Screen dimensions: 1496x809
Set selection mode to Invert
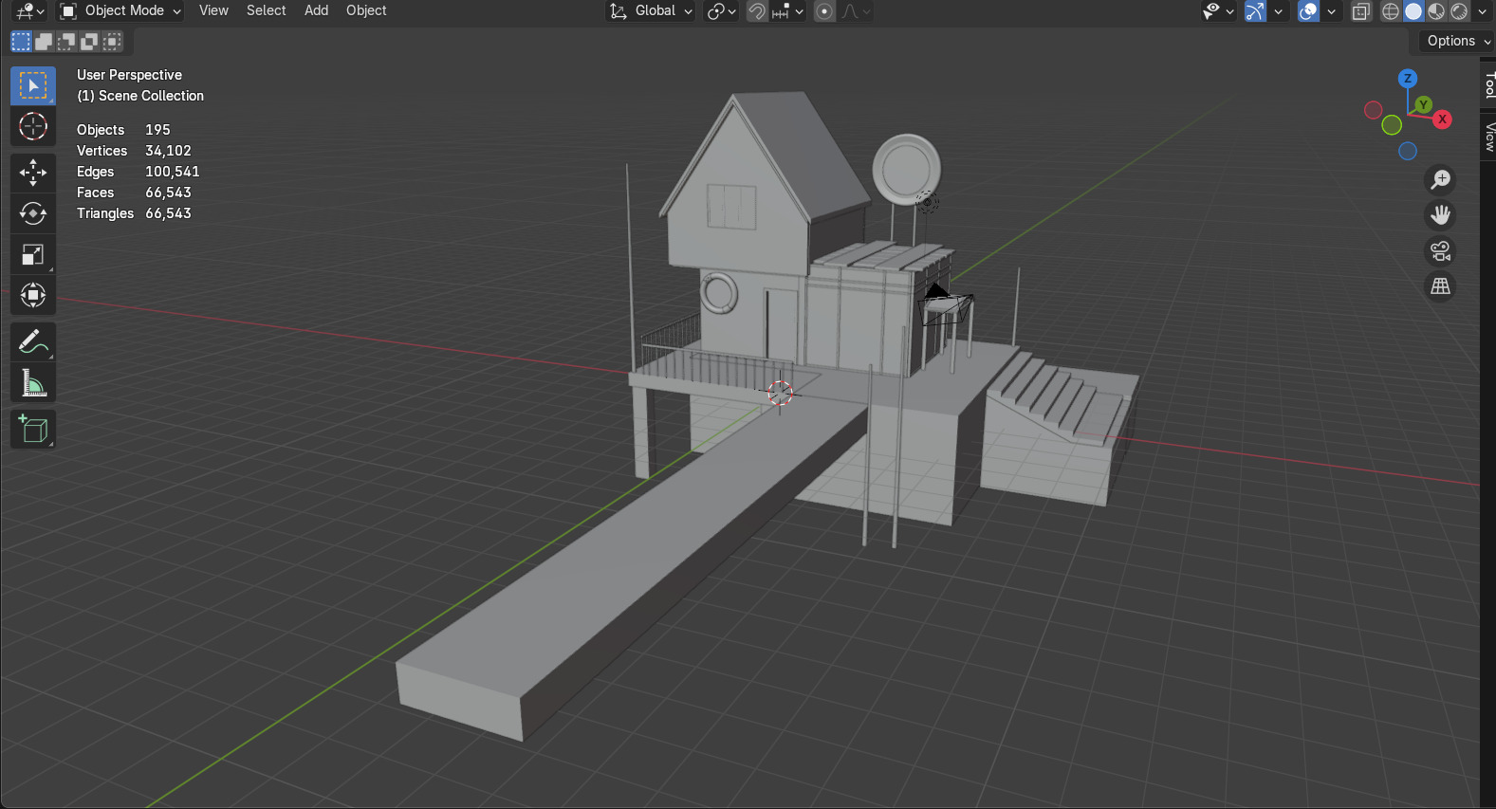click(x=89, y=41)
